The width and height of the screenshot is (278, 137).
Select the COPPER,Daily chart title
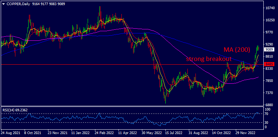18,4
